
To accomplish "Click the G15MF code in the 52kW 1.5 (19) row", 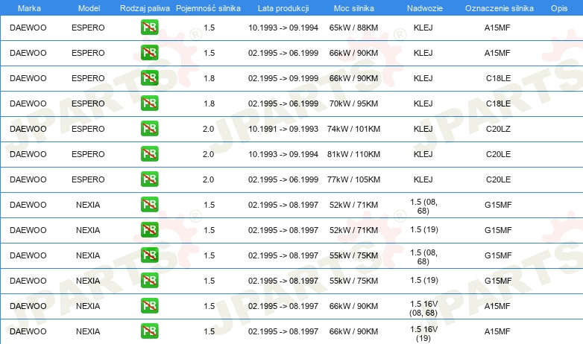I will point(498,230).
